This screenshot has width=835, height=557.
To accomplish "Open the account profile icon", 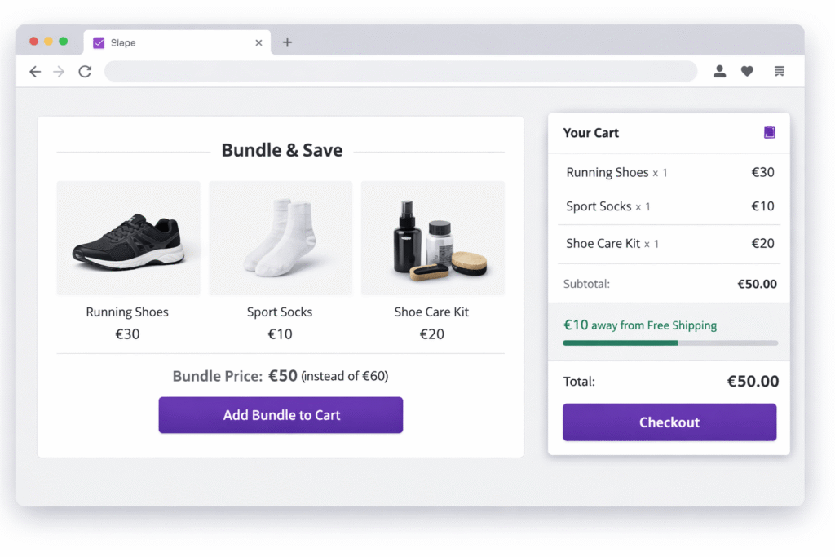I will [x=720, y=71].
